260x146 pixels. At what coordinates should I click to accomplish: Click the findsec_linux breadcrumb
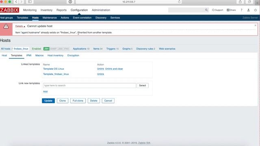[x=21, y=49]
